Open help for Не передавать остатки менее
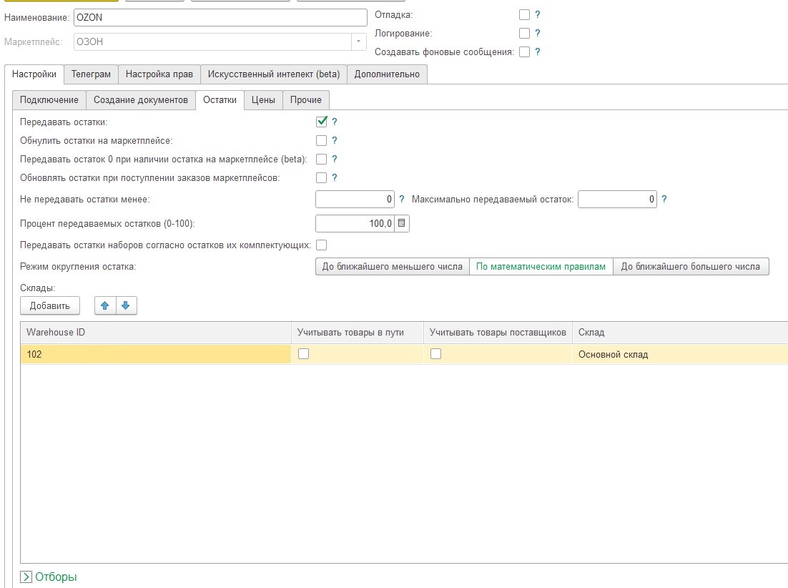Screen dimensions: 788x588 (402, 200)
